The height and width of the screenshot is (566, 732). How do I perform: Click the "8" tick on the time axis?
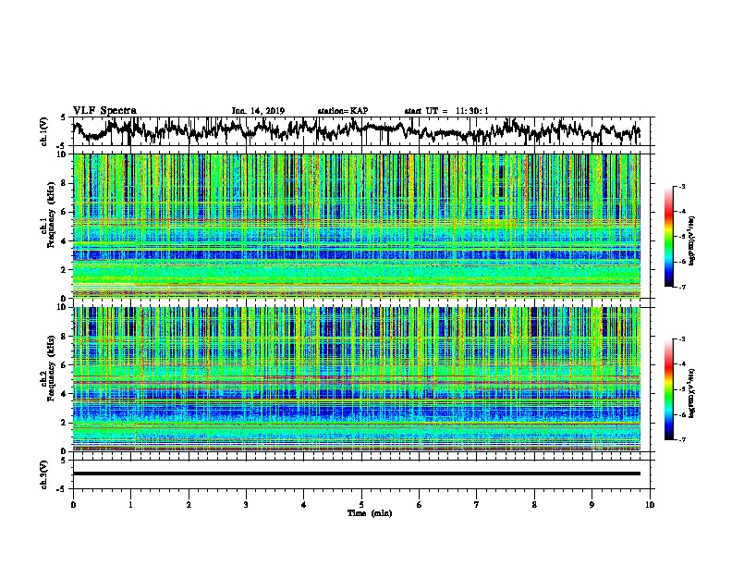point(534,505)
